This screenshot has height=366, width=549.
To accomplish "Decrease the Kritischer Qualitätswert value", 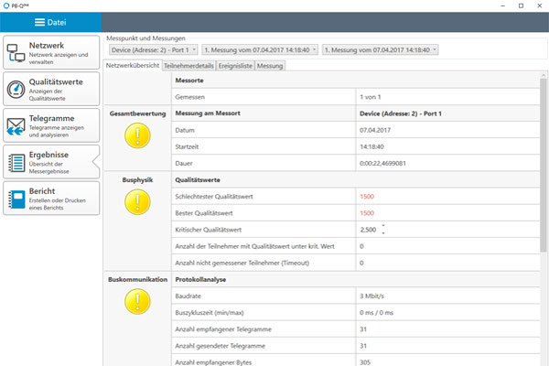I will (x=383, y=233).
